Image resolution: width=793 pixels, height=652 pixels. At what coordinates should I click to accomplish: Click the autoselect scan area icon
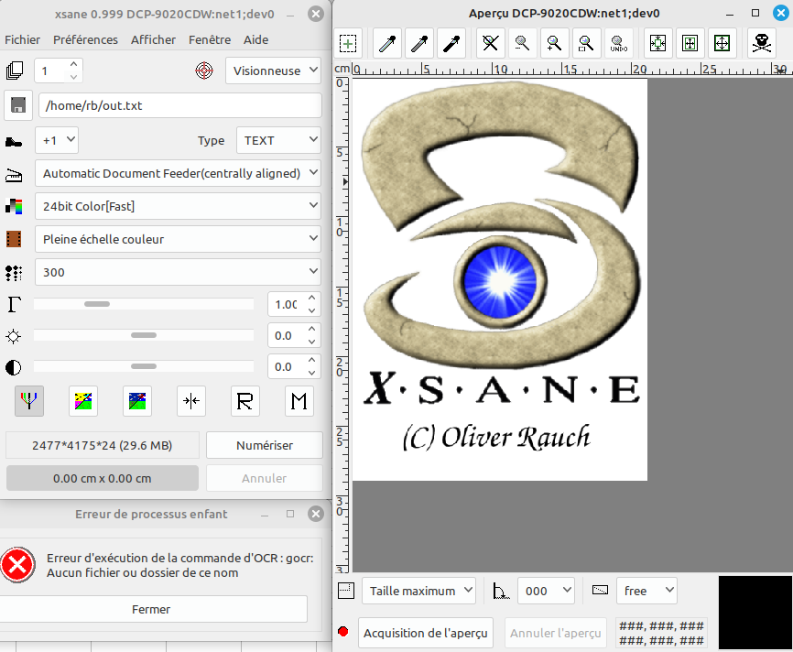tap(657, 44)
